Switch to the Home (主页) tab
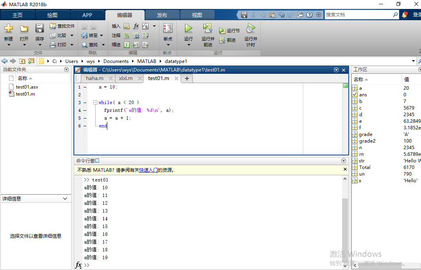The width and height of the screenshot is (421, 270). [x=17, y=15]
